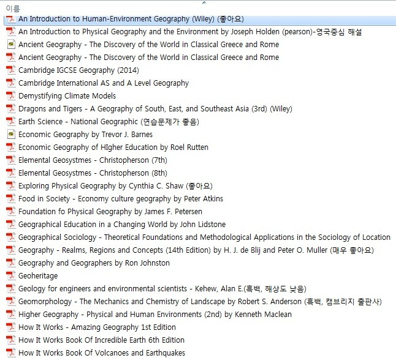Select 'Elemental Geosystmes - Christopherson (8th)' name

pyautogui.click(x=93, y=173)
